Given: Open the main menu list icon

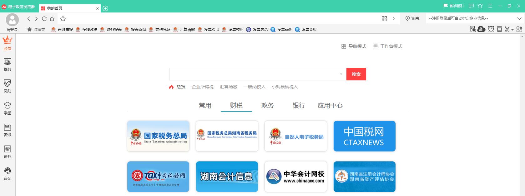Looking at the screenshot, I should (490, 6).
